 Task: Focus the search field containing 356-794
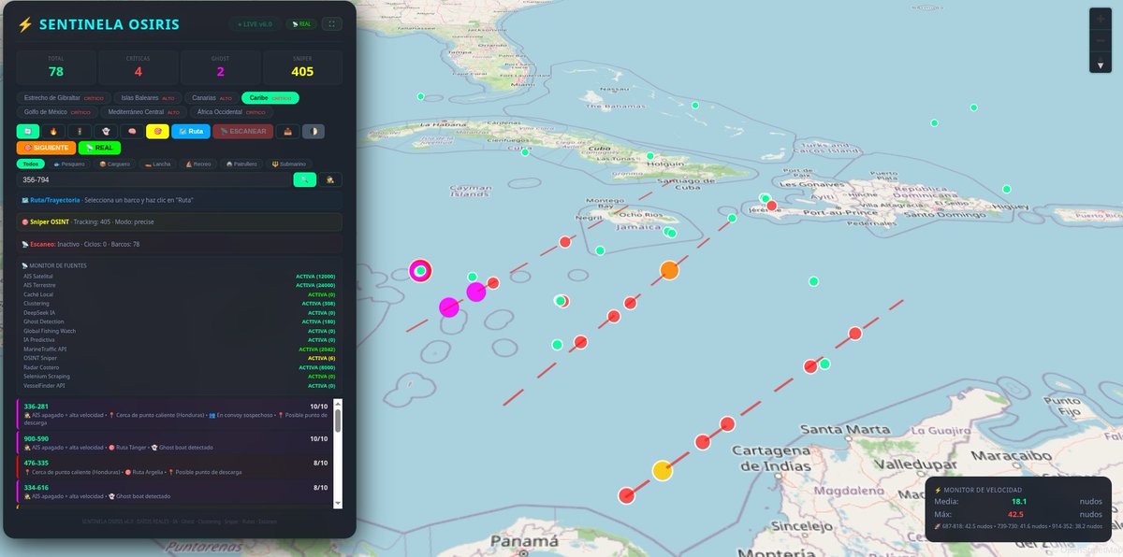click(x=154, y=179)
